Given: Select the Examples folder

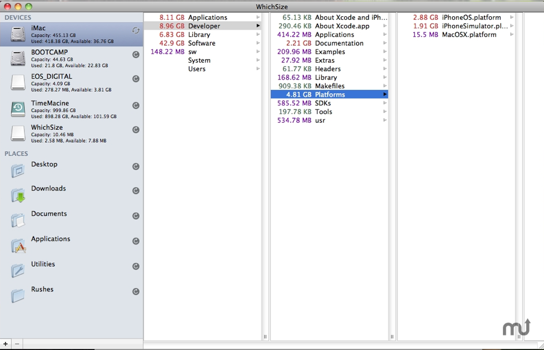Looking at the screenshot, I should pyautogui.click(x=329, y=52).
